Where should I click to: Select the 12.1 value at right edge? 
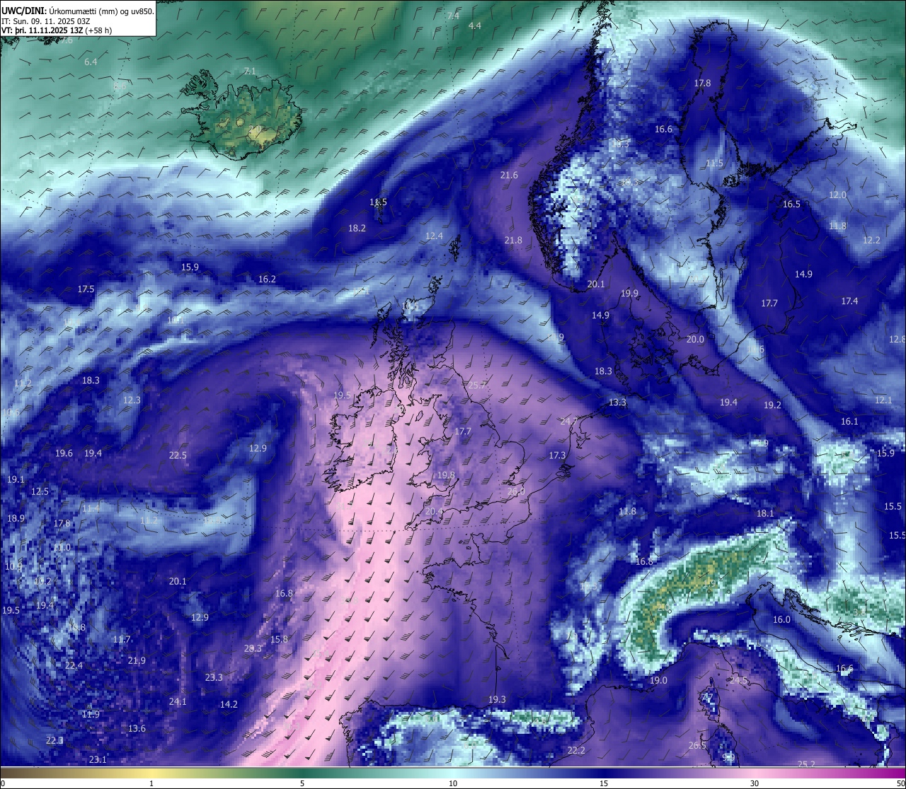click(x=883, y=401)
